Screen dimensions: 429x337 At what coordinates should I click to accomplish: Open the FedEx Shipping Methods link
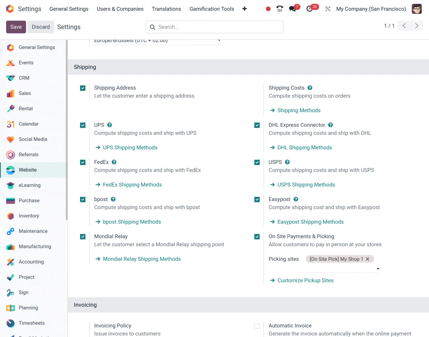tap(132, 184)
